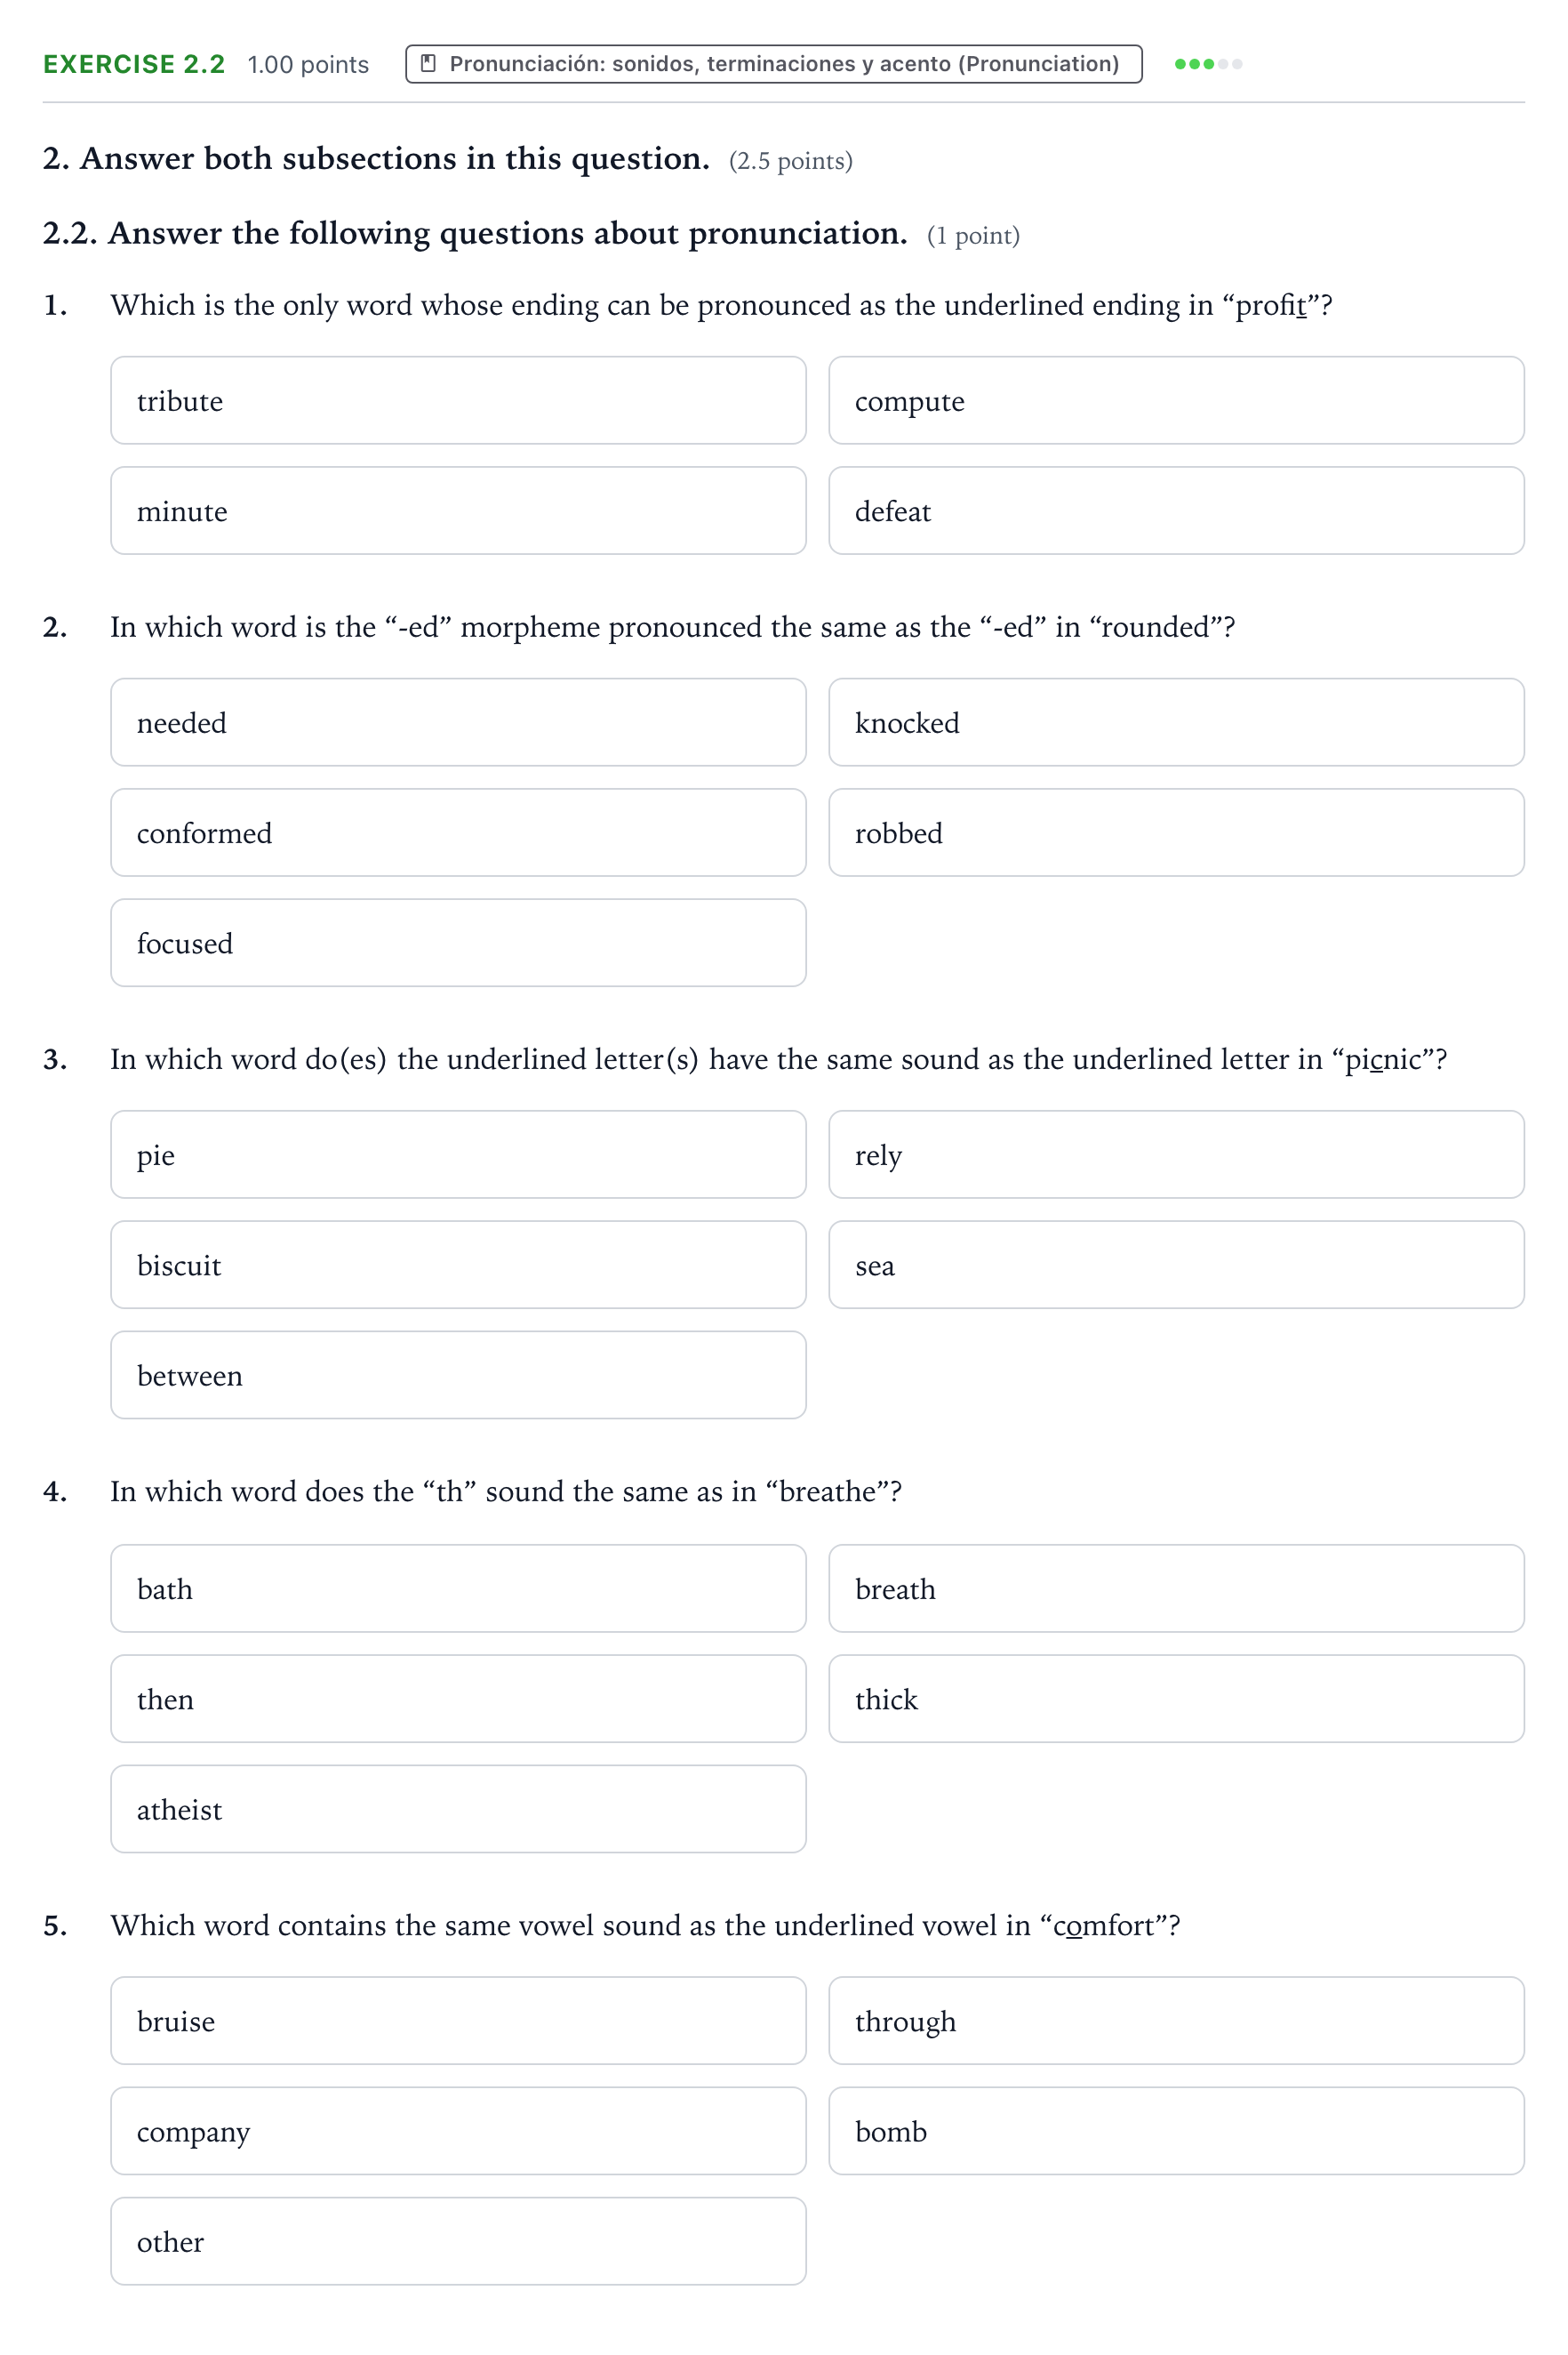Pick the "defeat" option
The height and width of the screenshot is (2355, 1568).
1176,510
